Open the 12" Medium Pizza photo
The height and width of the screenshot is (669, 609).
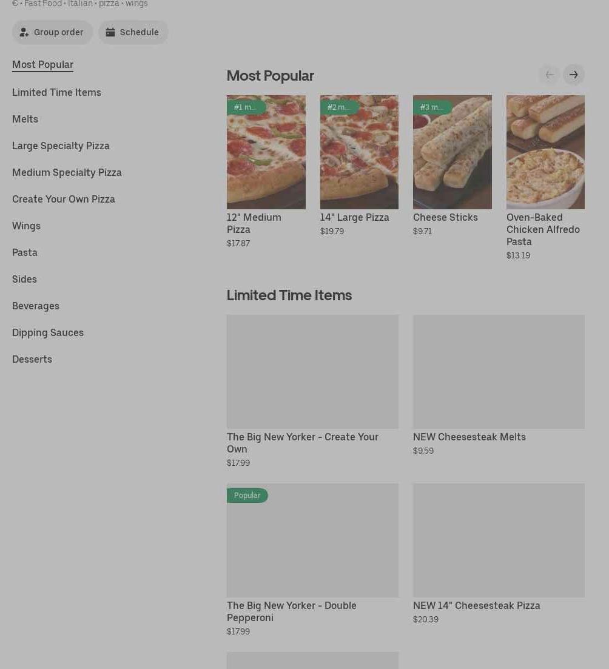266,152
